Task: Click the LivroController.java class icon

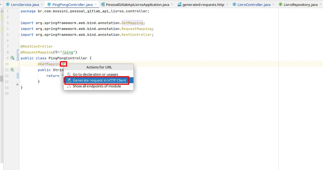Action: pos(234,5)
